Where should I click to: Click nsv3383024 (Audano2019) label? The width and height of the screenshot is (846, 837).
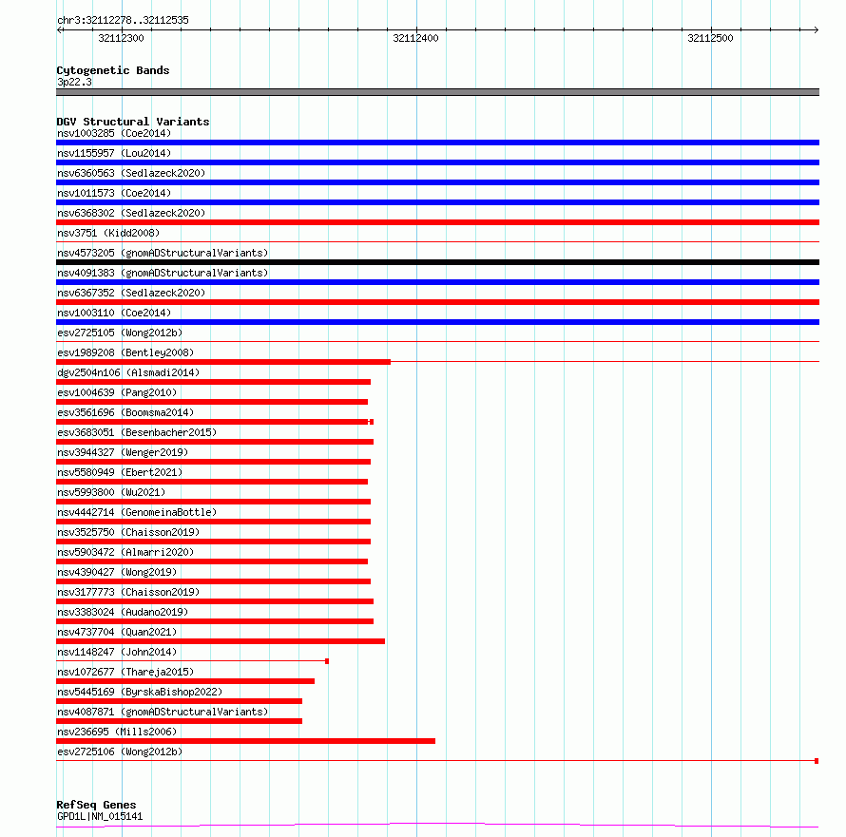pos(123,612)
